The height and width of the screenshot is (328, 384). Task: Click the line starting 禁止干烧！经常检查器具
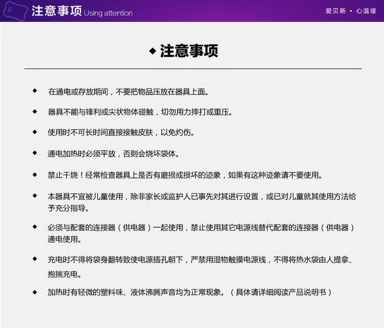click(x=185, y=175)
